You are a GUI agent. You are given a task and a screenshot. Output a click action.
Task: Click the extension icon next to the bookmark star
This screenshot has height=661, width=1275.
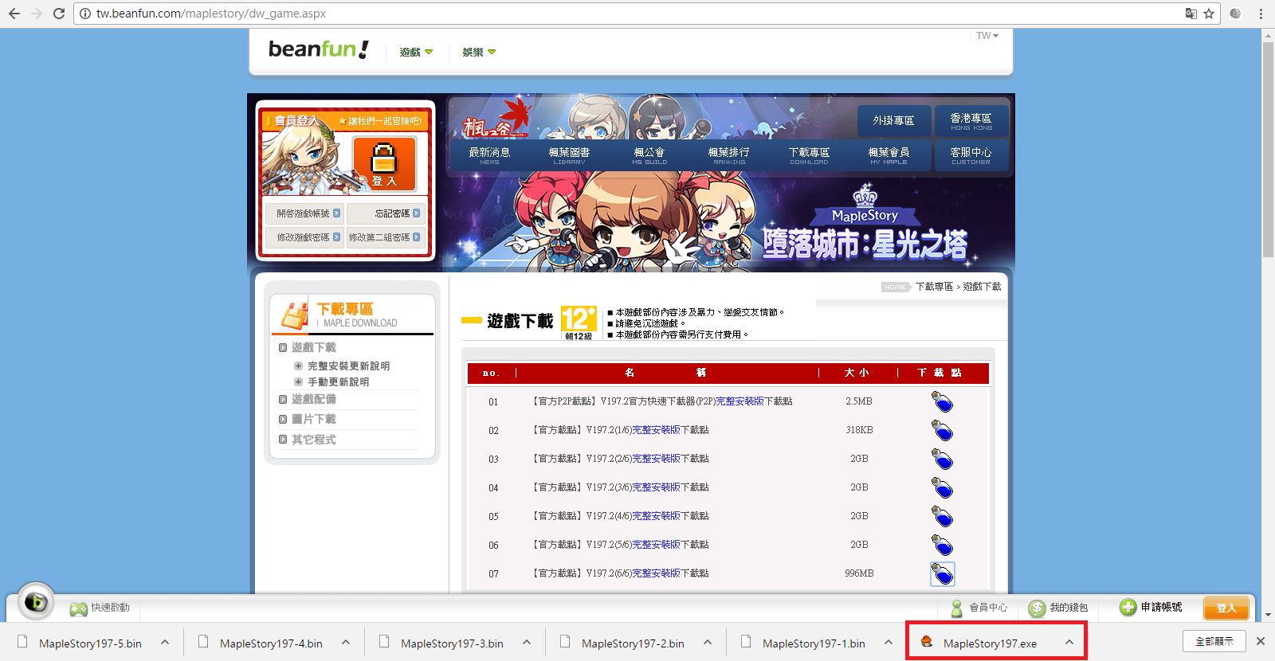(1235, 14)
